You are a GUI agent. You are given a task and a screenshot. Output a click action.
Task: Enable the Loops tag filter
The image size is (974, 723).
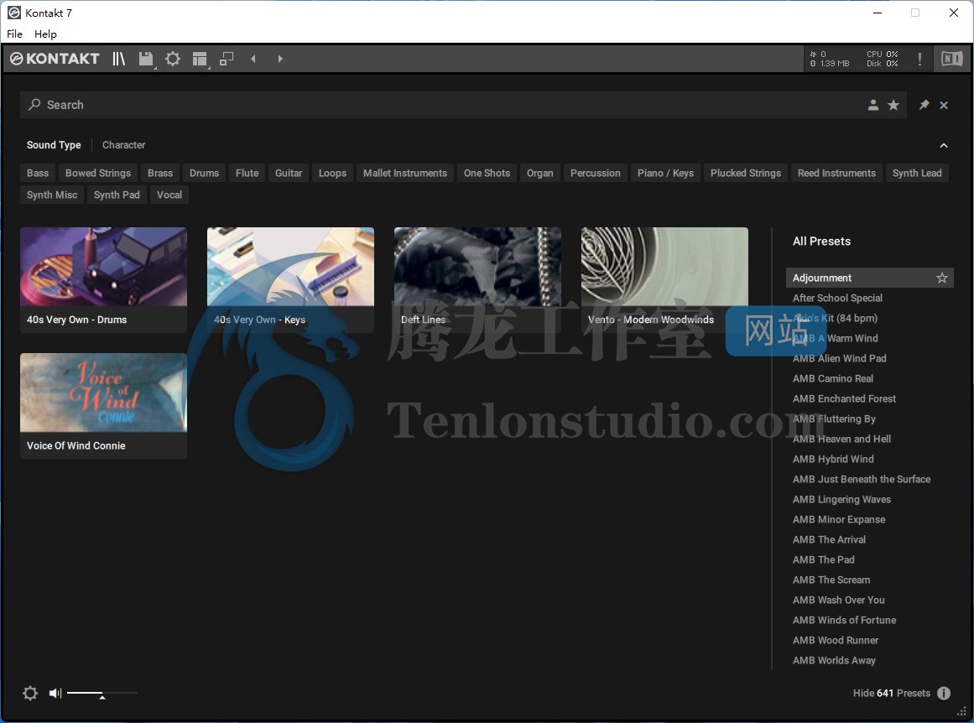pos(332,174)
